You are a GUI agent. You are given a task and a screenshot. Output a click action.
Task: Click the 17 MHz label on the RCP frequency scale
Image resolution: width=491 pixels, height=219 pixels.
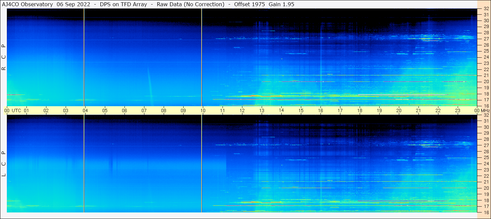tap(486, 100)
